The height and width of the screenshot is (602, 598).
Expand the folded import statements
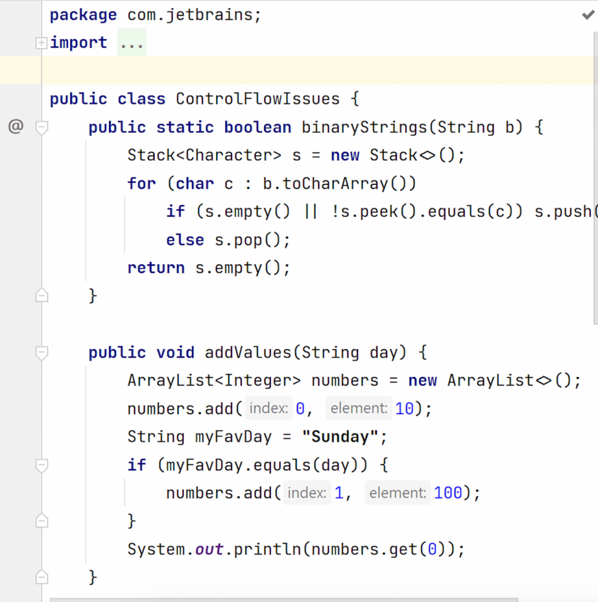click(41, 43)
